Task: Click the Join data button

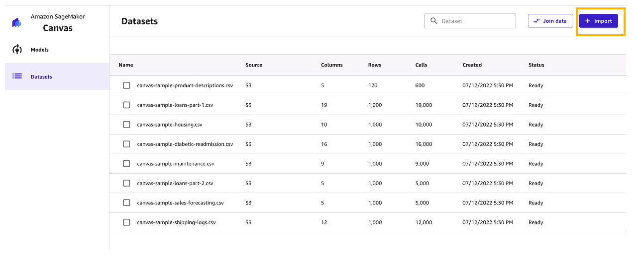Action: click(x=550, y=21)
